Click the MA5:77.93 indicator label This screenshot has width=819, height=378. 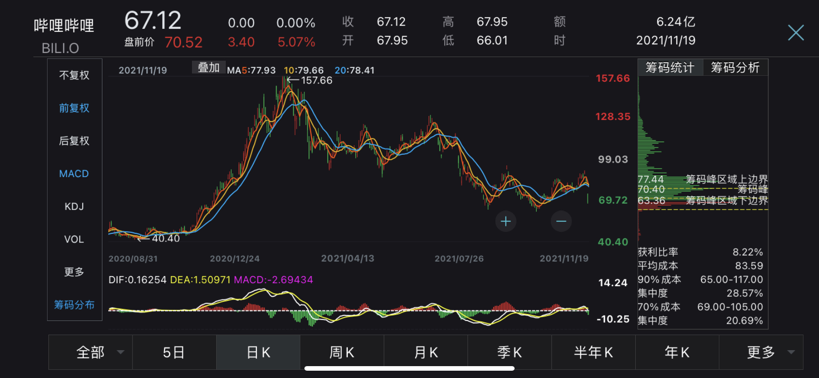pyautogui.click(x=251, y=70)
